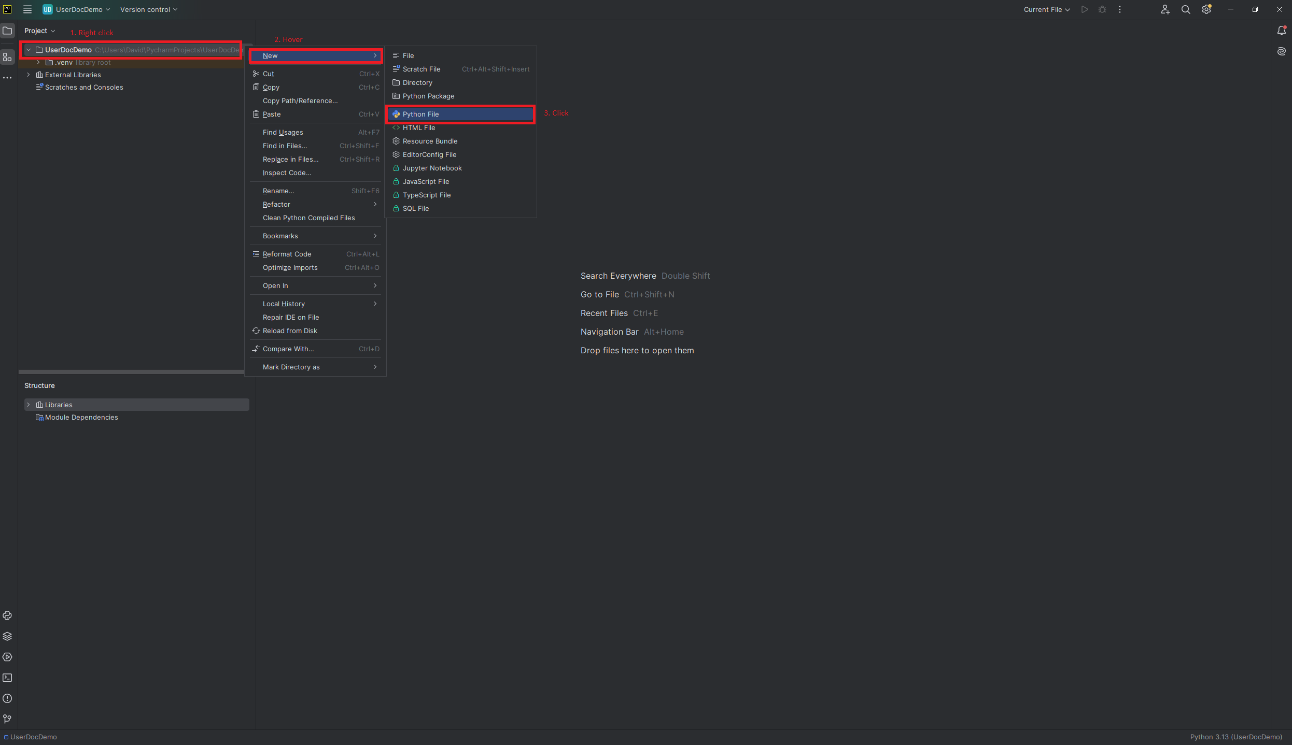Choose Jupyter Notebook in the New submenu
The height and width of the screenshot is (745, 1292).
click(x=432, y=168)
